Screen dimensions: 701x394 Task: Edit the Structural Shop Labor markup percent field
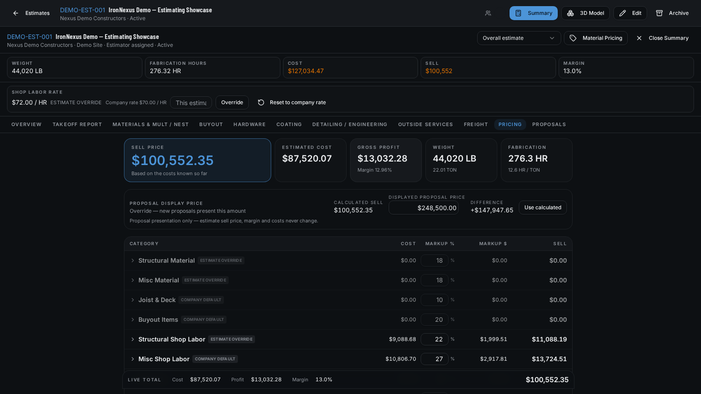[x=435, y=339]
